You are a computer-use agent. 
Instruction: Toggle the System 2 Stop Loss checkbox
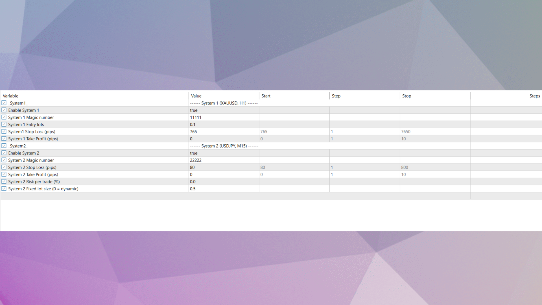4,167
